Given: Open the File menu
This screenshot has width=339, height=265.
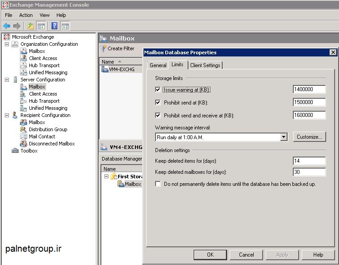Looking at the screenshot, I should pyautogui.click(x=8, y=15).
